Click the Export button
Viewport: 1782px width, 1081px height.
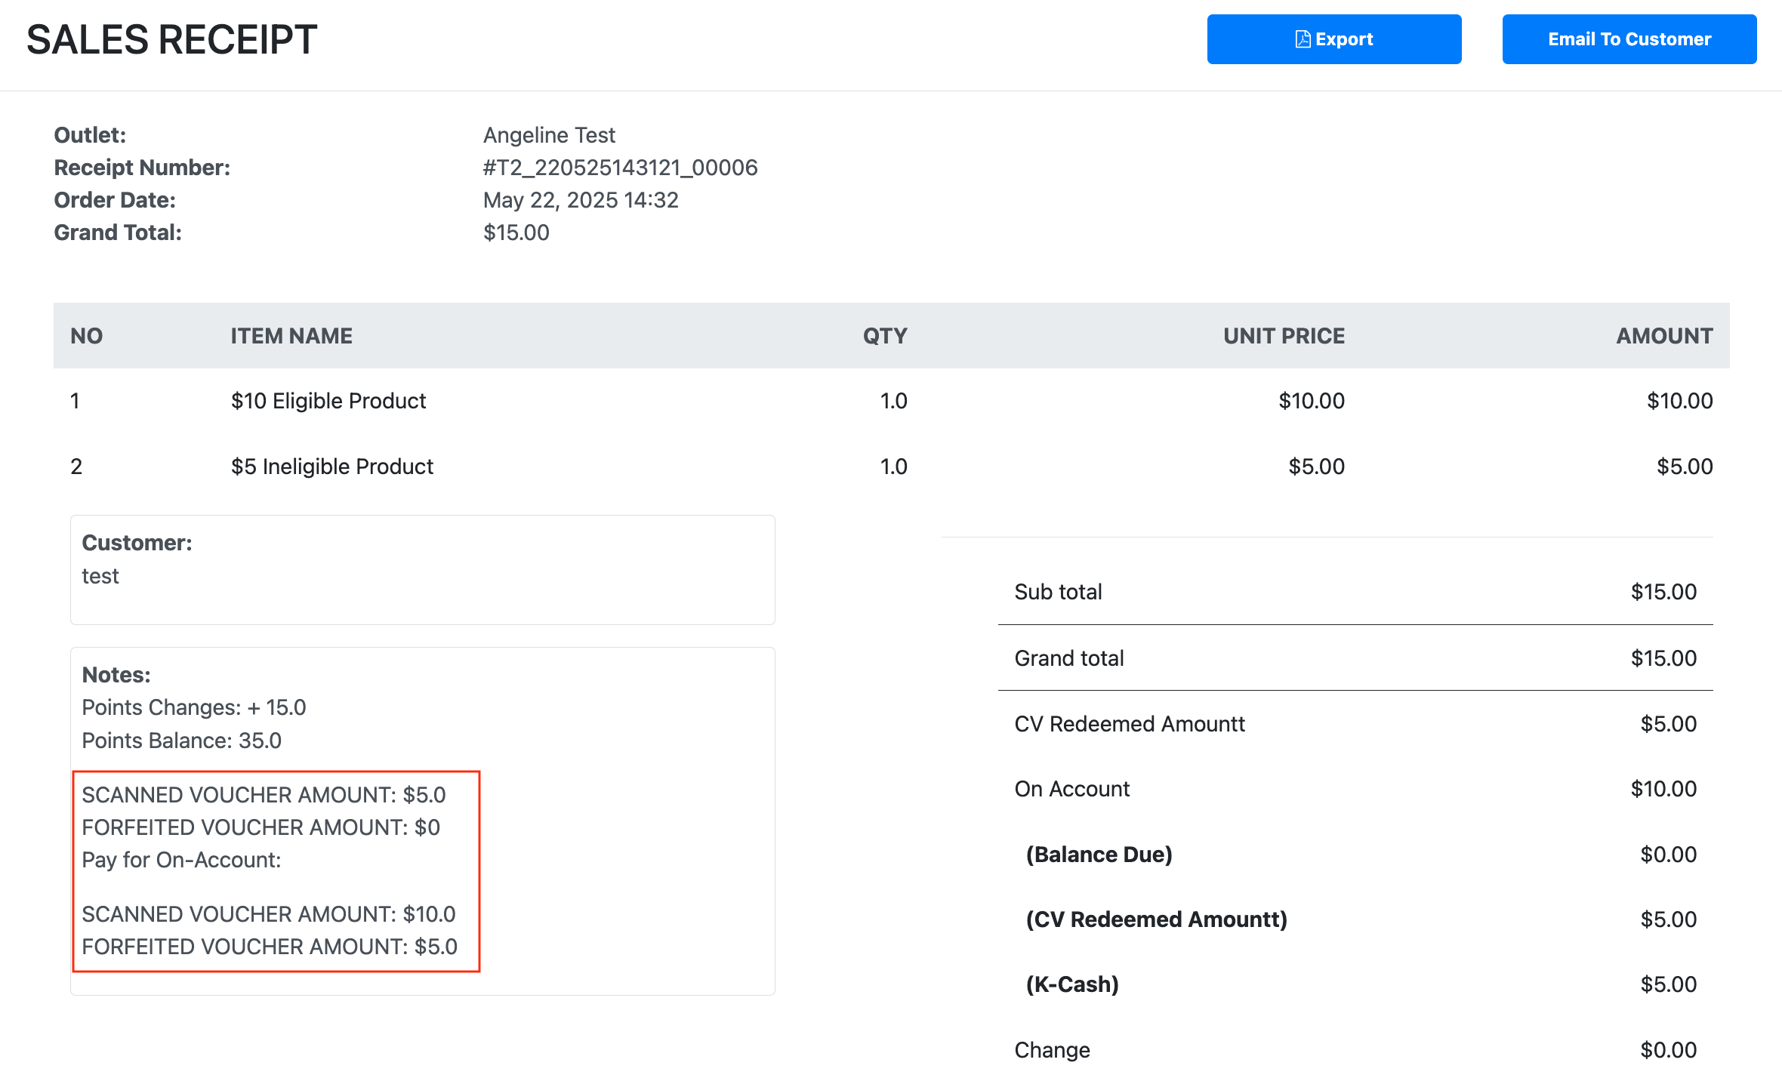[x=1333, y=39]
